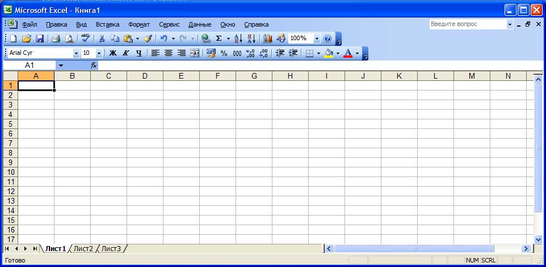Select the row 5 header
This screenshot has width=546, height=267.
10,124
